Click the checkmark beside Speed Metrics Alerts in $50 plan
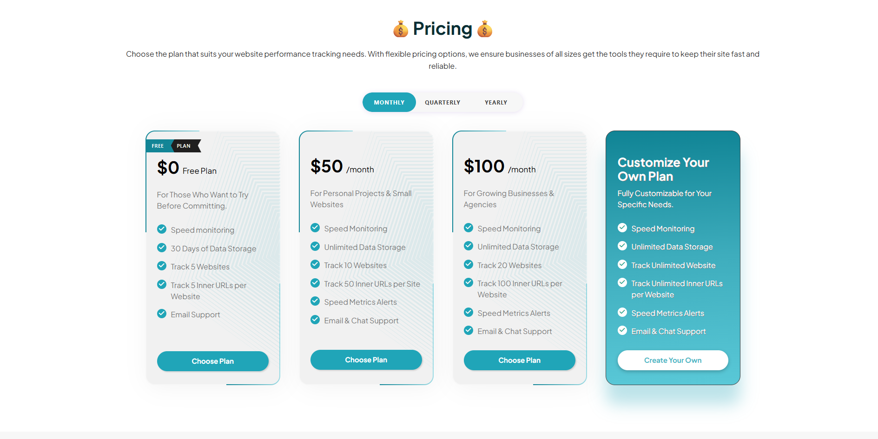This screenshot has height=439, width=878. click(x=315, y=301)
